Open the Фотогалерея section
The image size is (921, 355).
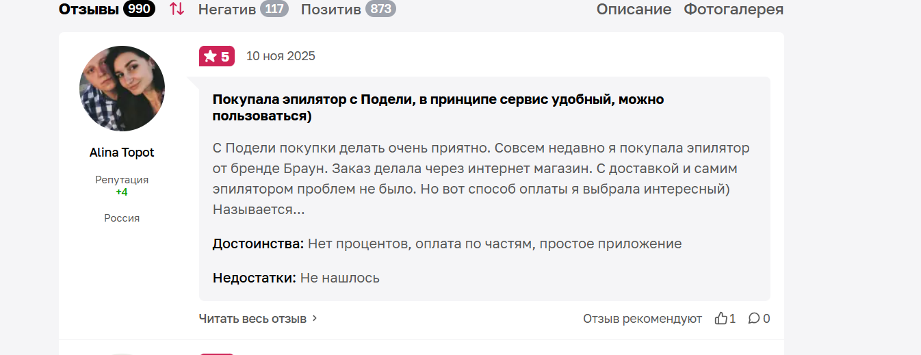734,10
